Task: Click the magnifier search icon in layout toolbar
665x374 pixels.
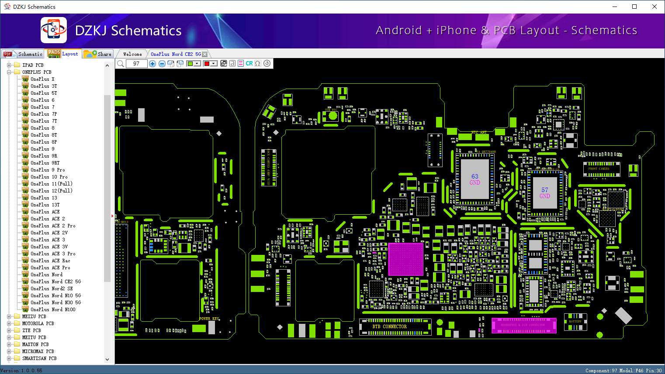Action: 121,64
